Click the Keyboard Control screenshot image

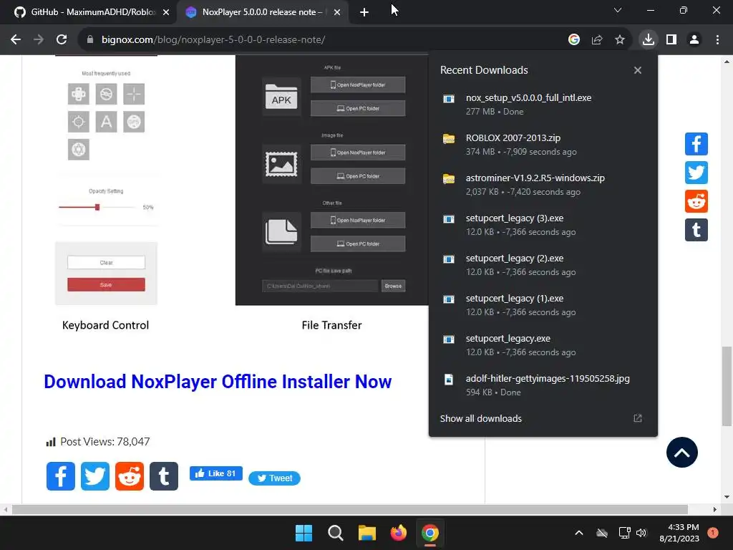coord(106,180)
